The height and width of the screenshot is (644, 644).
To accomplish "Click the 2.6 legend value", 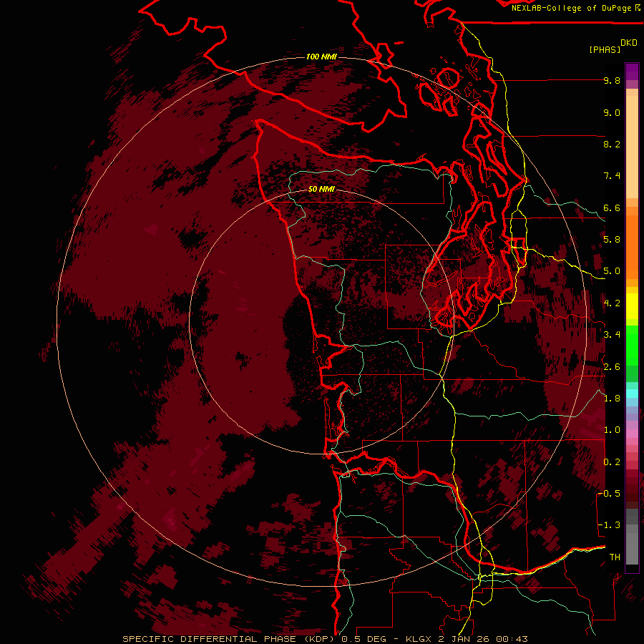I will 612,367.
